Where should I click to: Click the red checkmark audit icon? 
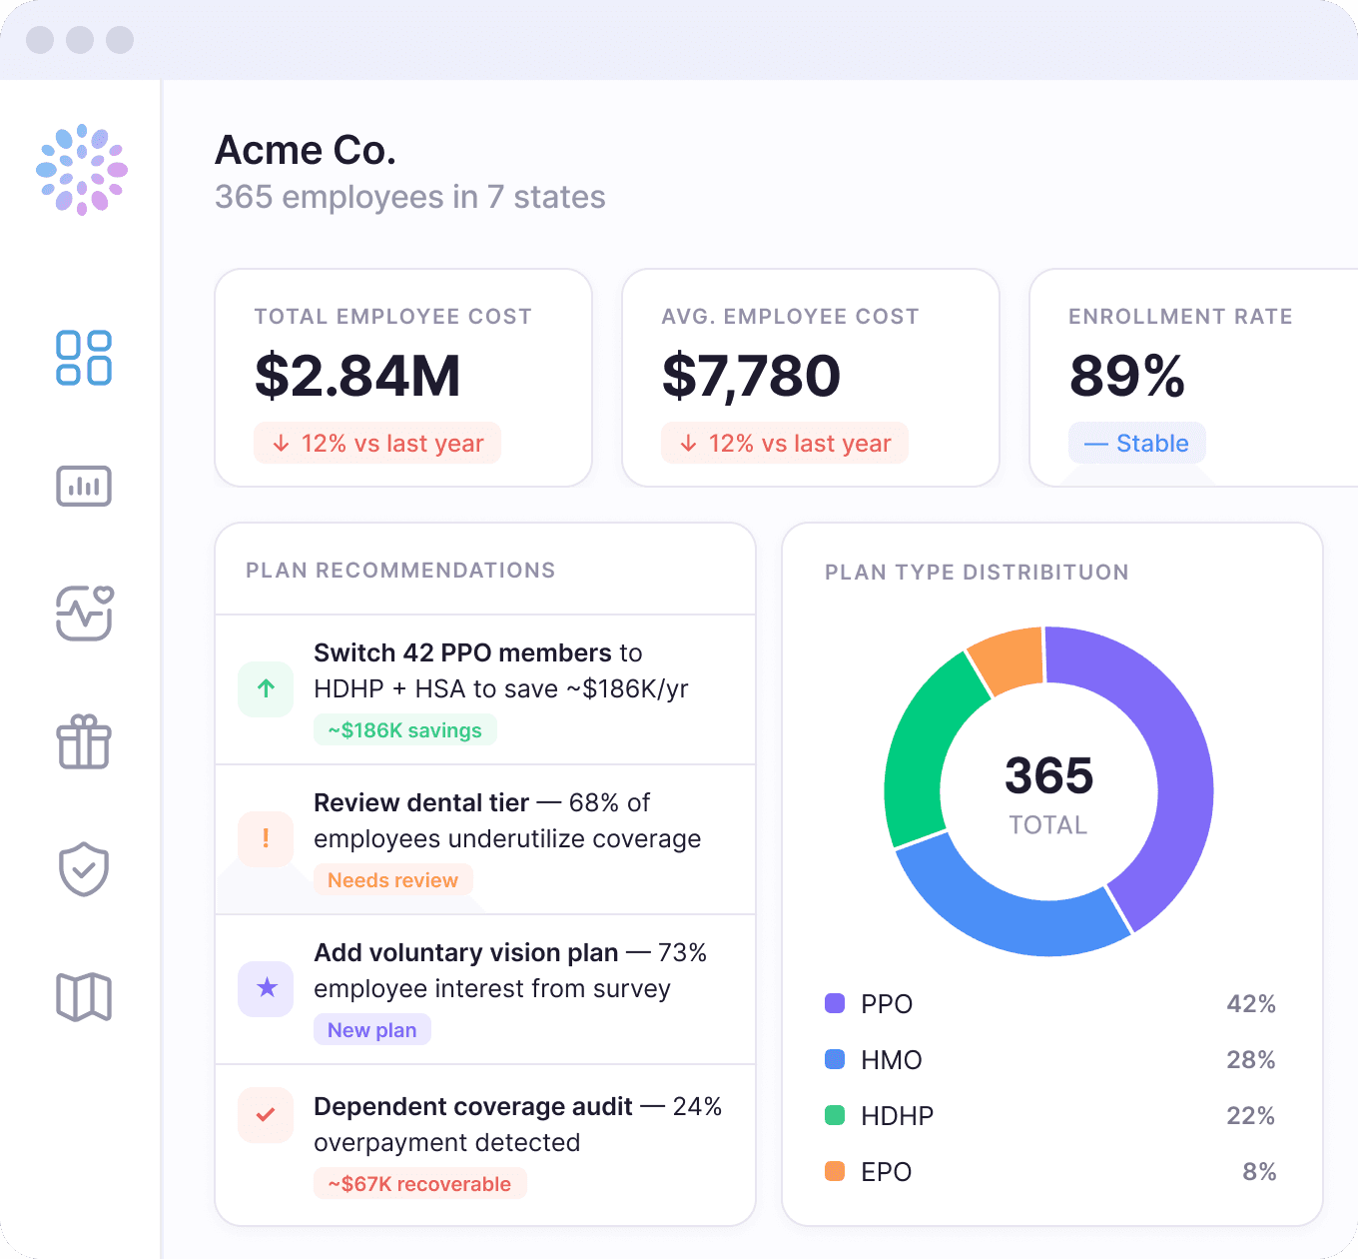click(x=266, y=1114)
